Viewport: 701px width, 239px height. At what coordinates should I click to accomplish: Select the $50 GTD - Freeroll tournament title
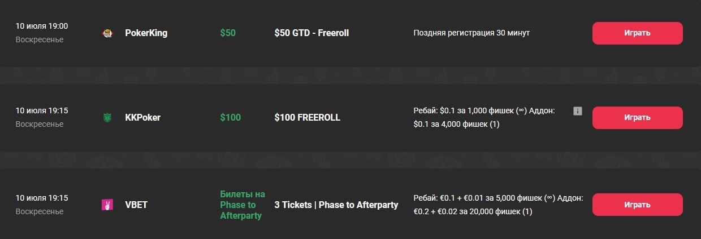pyautogui.click(x=311, y=33)
